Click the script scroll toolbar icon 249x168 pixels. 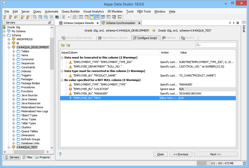coord(74,17)
